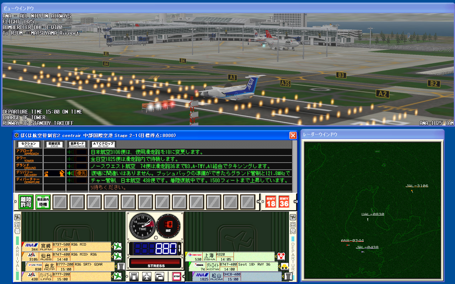455x284 pixels.
Task: Click the departure plane icon above 出発
Action: (x=293, y=217)
